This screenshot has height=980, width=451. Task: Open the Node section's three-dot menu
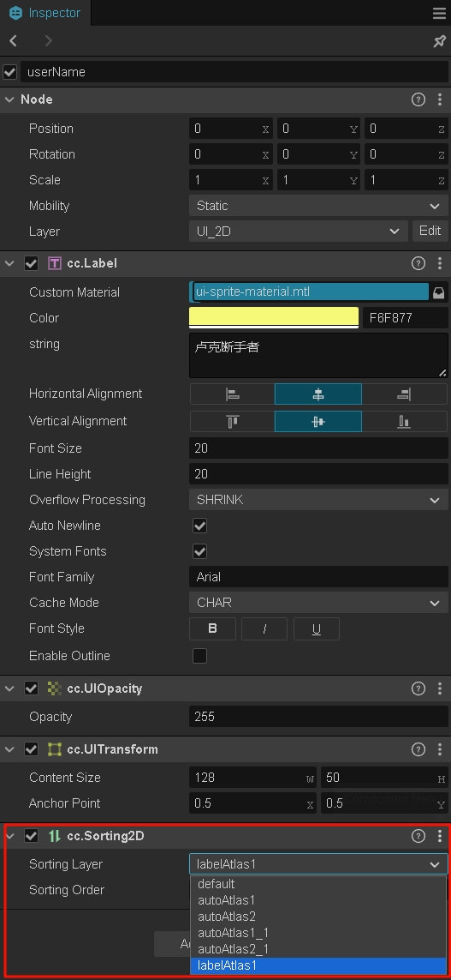click(440, 99)
